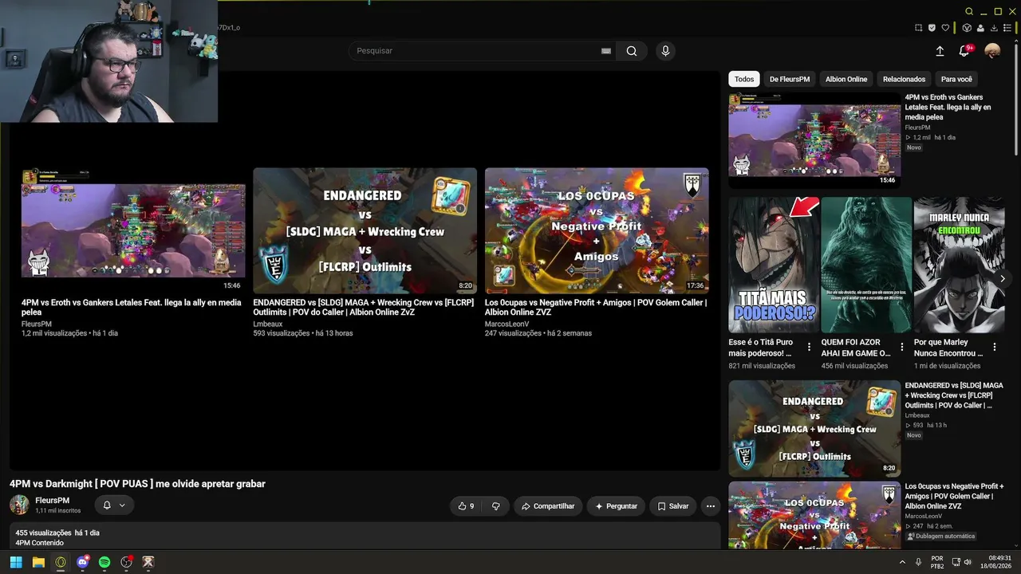
Task: Open more actions ellipsis under the video
Action: (x=710, y=506)
